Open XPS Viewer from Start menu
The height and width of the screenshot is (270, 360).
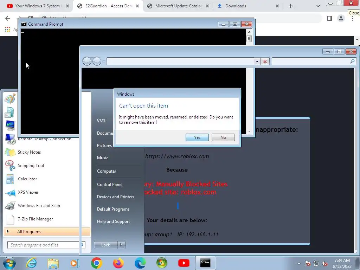click(28, 192)
